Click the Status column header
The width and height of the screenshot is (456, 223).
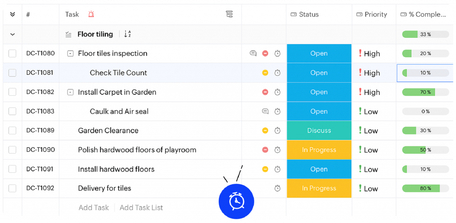point(305,14)
